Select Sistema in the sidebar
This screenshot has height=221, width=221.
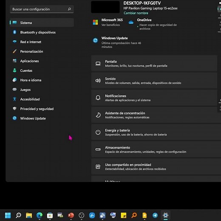point(42,23)
